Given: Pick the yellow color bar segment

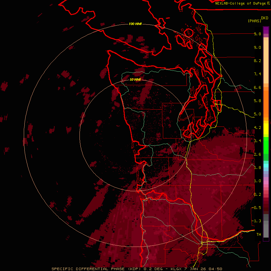Looking at the screenshot, I should [266, 129].
